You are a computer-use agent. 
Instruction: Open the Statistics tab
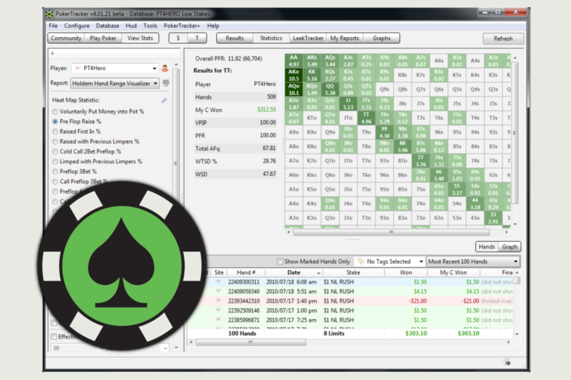(271, 38)
